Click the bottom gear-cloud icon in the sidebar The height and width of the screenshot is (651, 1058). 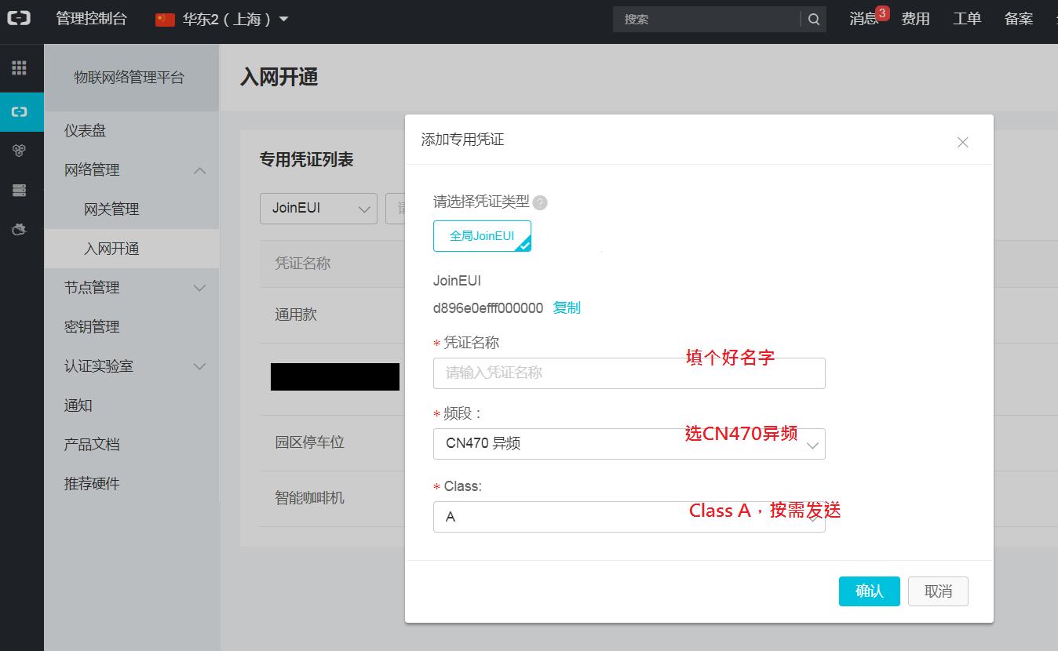pyautogui.click(x=21, y=229)
